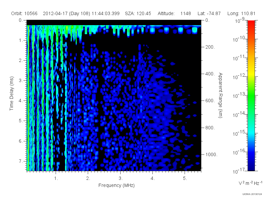Click the 10⁻¹⁵ color scale label
The width and height of the screenshot is (268, 201).
coord(239,133)
